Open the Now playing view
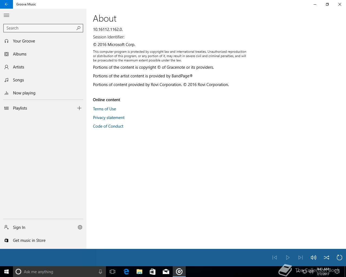Viewport: 346px width, 277px height. (x=43, y=93)
